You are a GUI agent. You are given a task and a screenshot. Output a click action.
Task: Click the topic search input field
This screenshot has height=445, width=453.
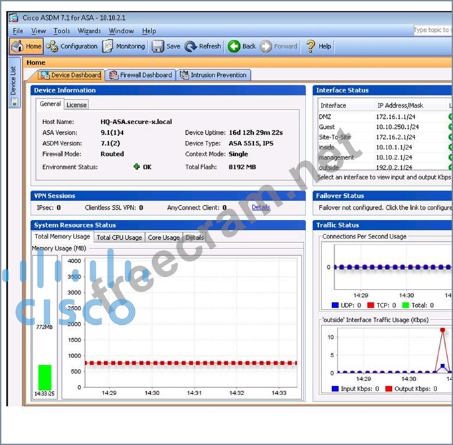(x=432, y=30)
